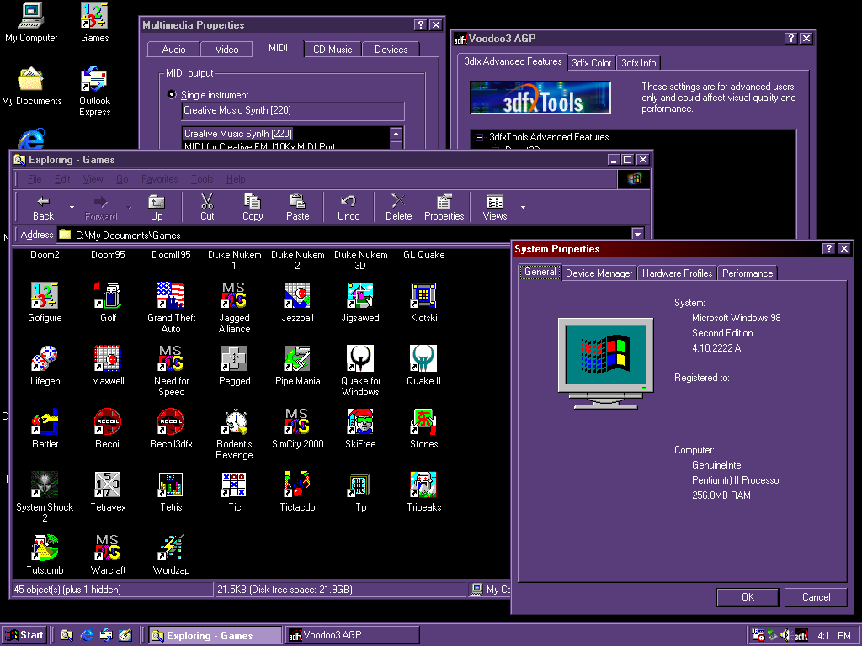This screenshot has width=862, height=646.
Task: Click the Delete toolbar button
Action: (x=398, y=207)
